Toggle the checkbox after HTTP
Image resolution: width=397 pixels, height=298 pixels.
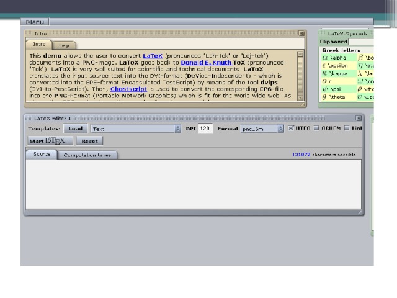pos(316,129)
